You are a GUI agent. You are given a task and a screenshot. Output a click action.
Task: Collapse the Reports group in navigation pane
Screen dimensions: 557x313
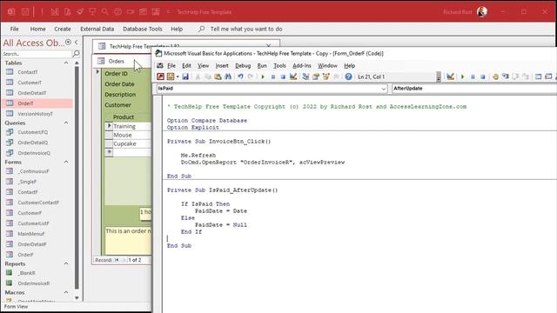click(x=66, y=263)
